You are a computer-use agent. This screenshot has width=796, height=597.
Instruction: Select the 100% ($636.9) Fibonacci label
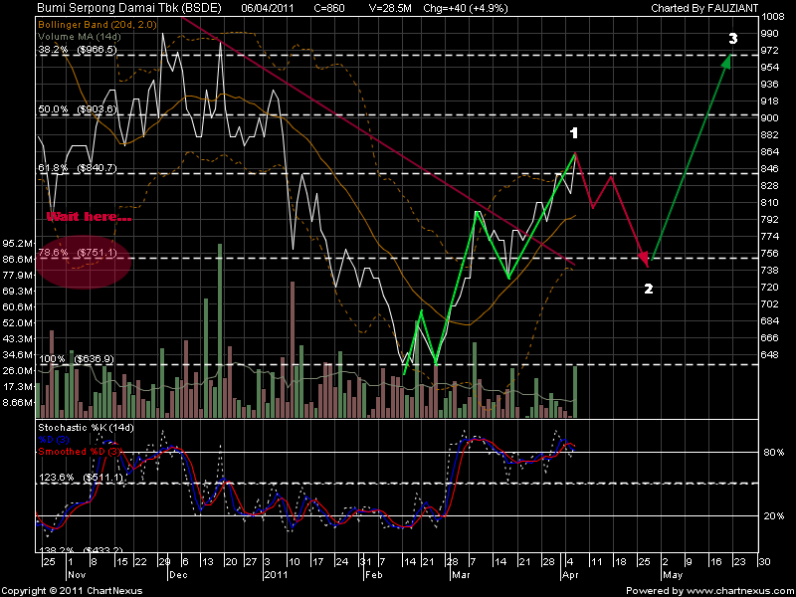point(77,359)
